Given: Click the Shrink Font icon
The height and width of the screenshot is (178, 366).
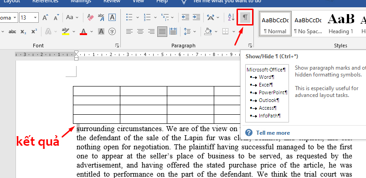Looking at the screenshot, I should (x=56, y=17).
